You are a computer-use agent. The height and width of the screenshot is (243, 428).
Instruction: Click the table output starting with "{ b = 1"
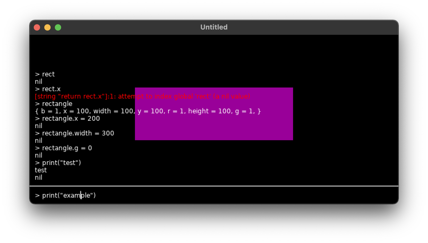pyautogui.click(x=148, y=111)
